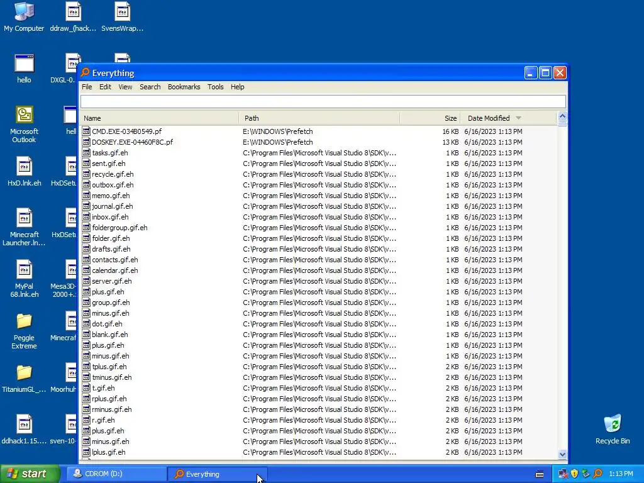Select the dot.gif.eh result row
The height and width of the screenshot is (483, 644).
[318, 323]
